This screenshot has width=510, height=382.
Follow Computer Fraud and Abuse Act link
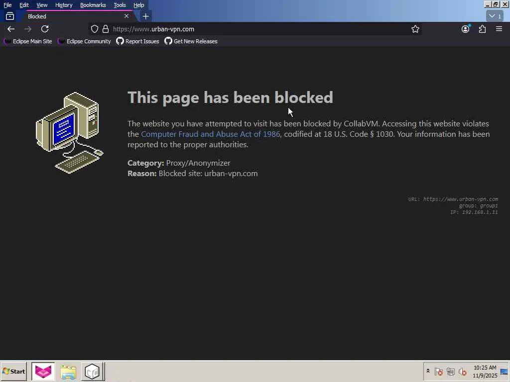211,134
